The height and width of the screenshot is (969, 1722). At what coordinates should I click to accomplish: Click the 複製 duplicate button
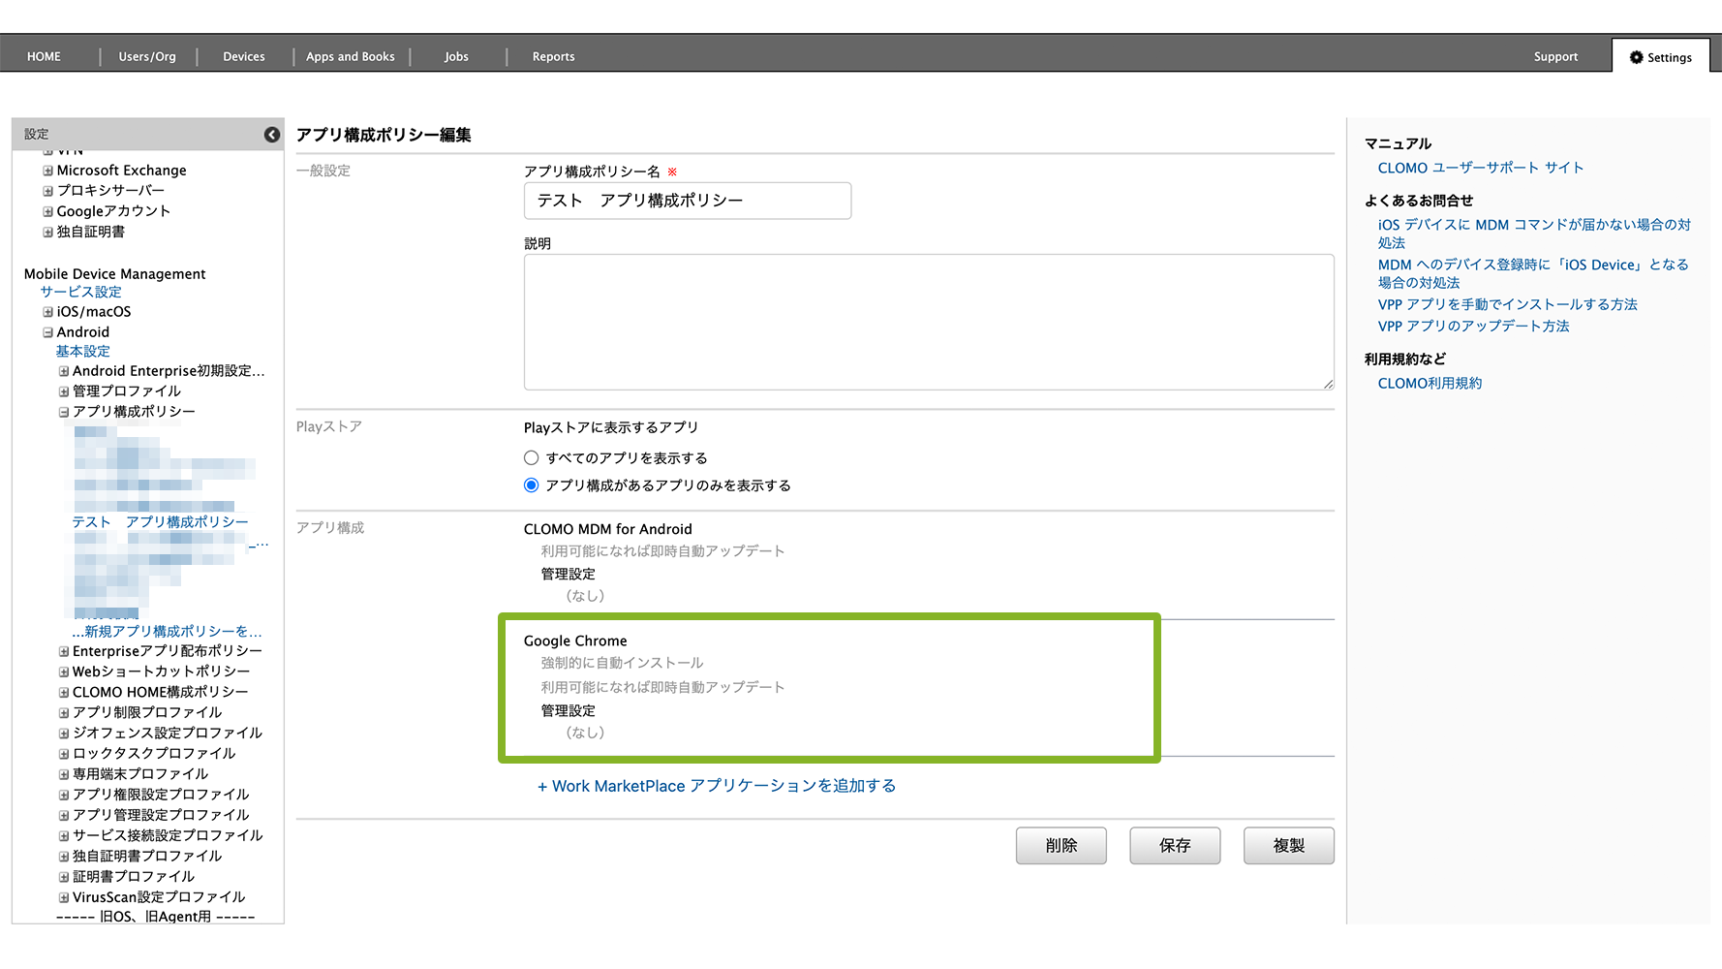coord(1288,846)
